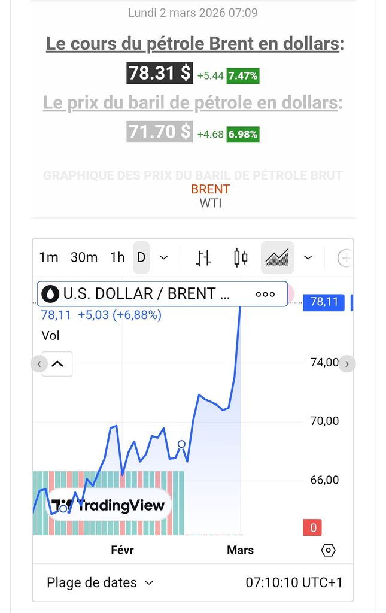The height and width of the screenshot is (613, 386).
Task: Click the oil drop symbol icon
Action: [51, 294]
